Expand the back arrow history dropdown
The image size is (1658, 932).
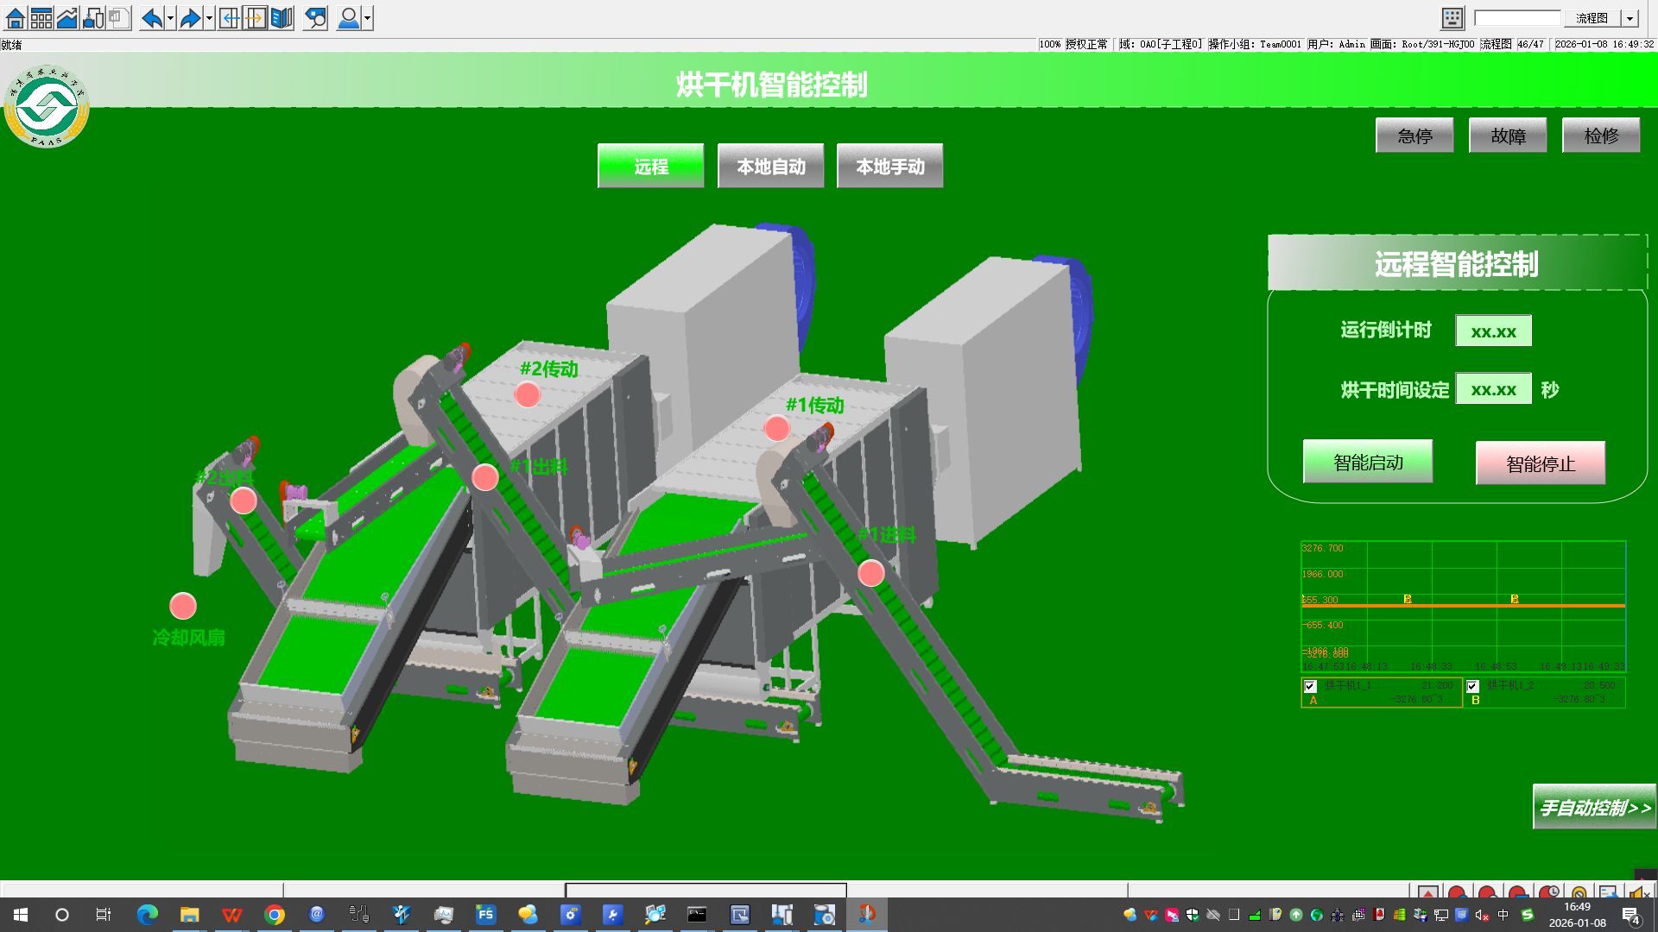[170, 18]
